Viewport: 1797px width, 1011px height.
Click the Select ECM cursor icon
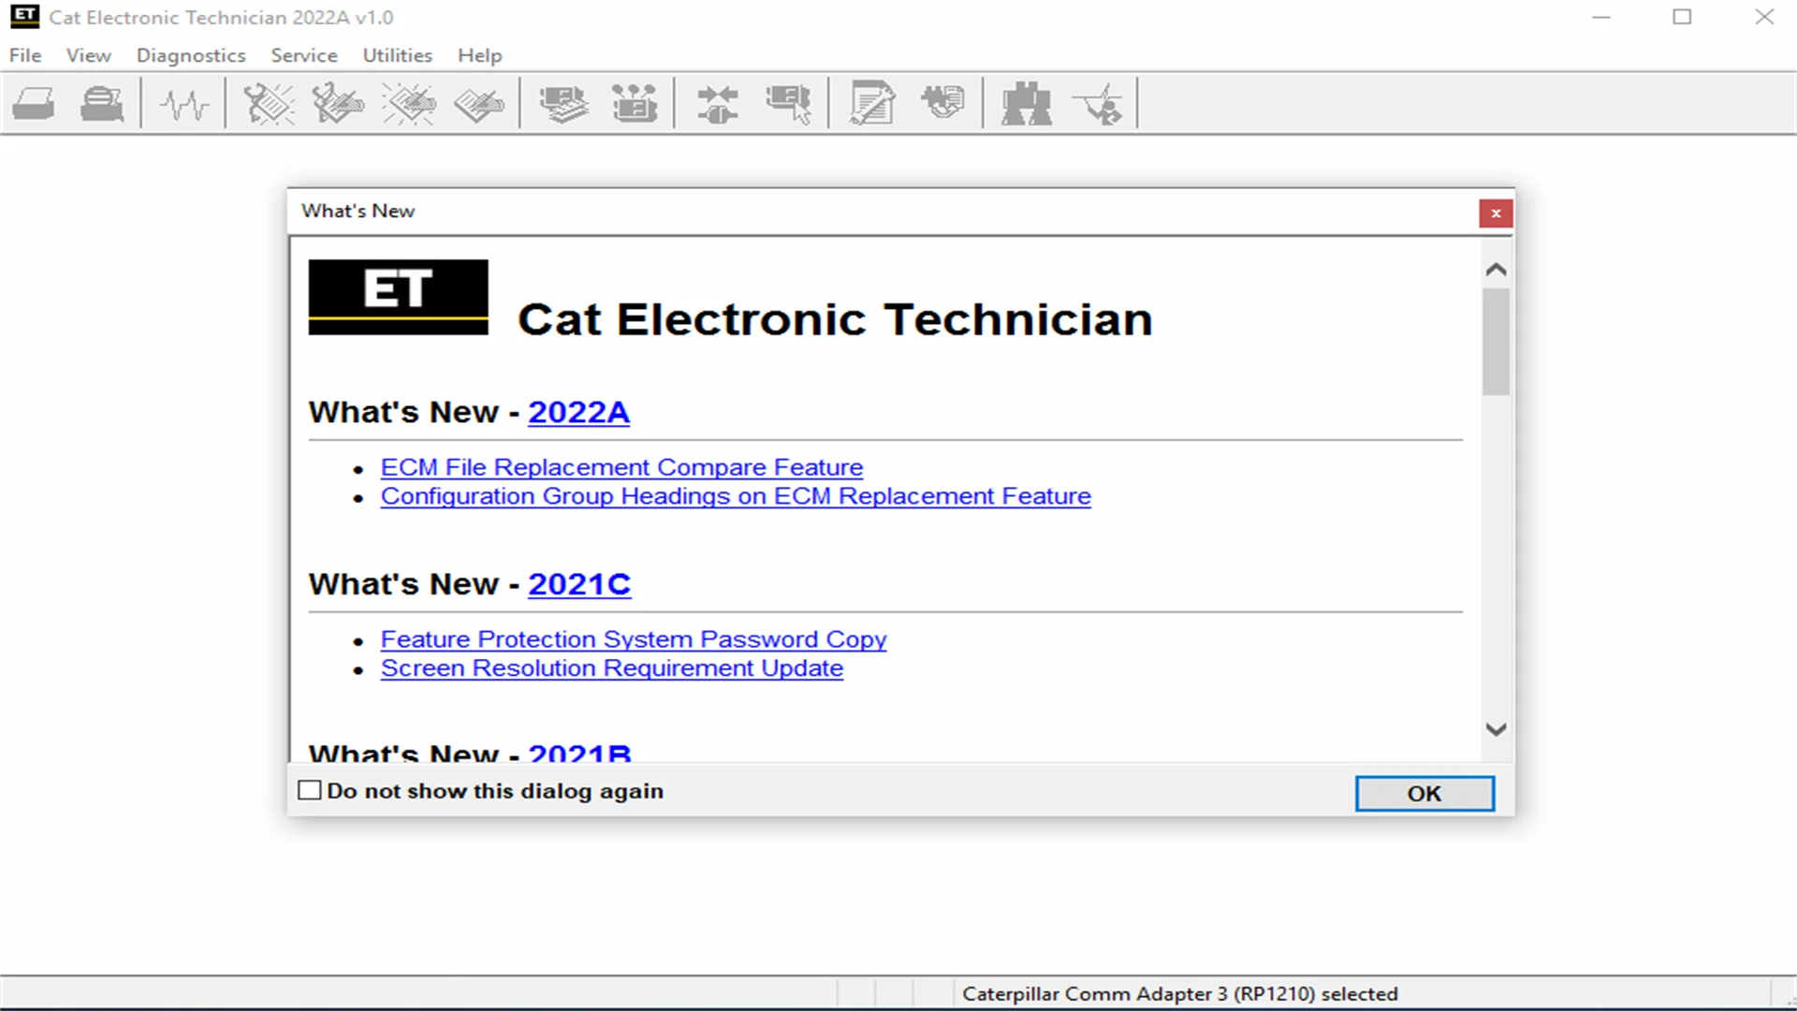(x=788, y=104)
